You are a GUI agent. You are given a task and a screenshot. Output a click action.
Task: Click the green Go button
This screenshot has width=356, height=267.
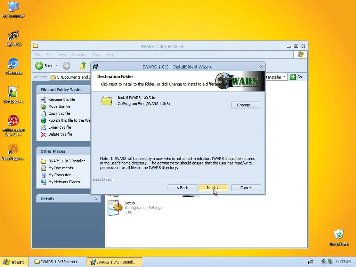[x=296, y=77]
